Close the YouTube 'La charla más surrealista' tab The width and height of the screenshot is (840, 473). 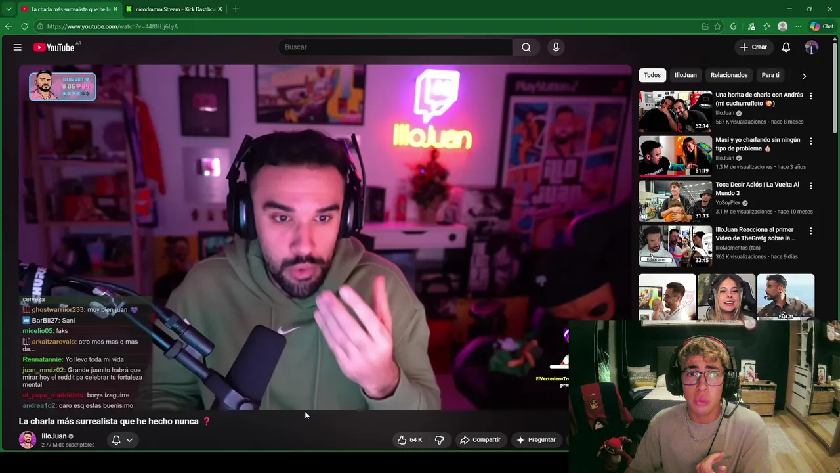point(115,9)
